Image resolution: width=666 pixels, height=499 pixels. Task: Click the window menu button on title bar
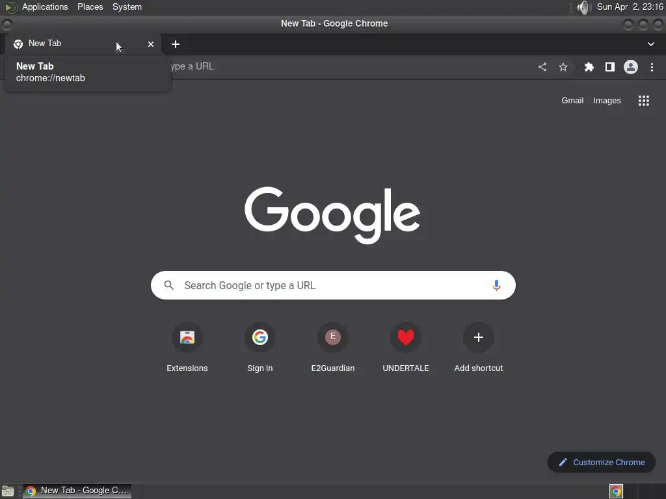coord(7,24)
